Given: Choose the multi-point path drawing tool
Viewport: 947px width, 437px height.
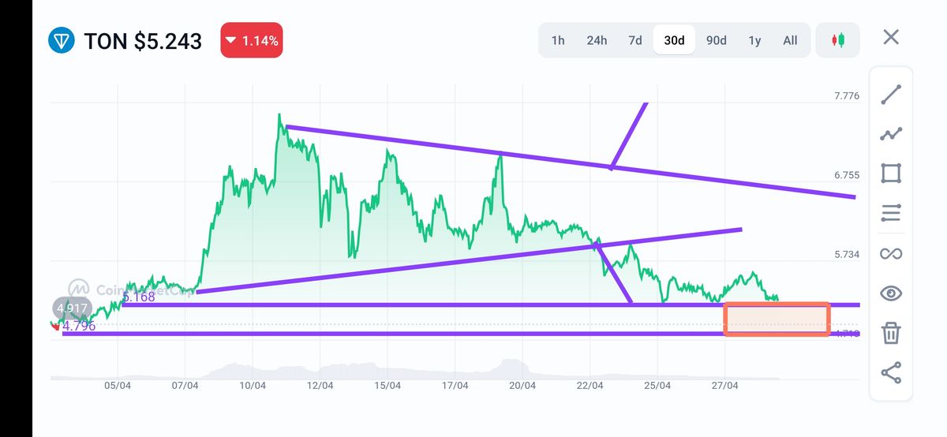Looking at the screenshot, I should tap(891, 134).
